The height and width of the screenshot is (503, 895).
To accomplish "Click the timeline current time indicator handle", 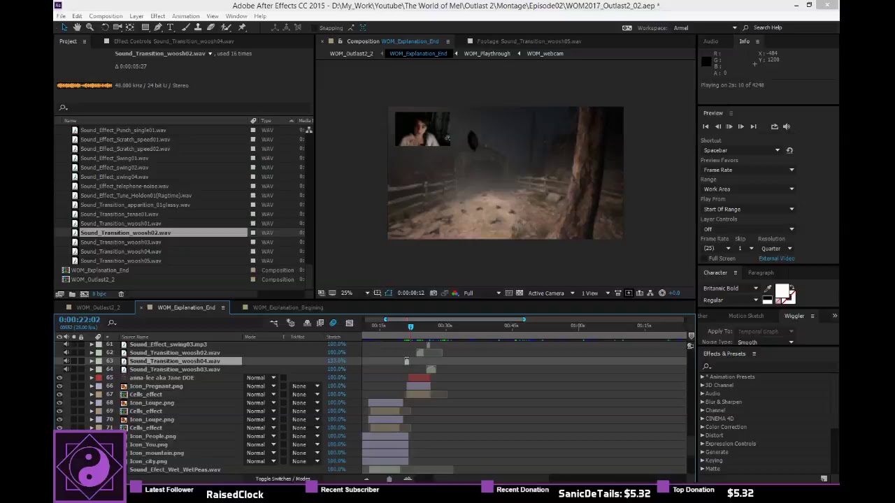I will click(410, 326).
